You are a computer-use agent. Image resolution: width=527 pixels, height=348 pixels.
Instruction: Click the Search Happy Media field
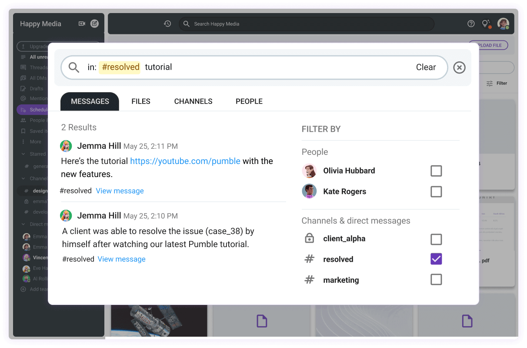pos(304,24)
